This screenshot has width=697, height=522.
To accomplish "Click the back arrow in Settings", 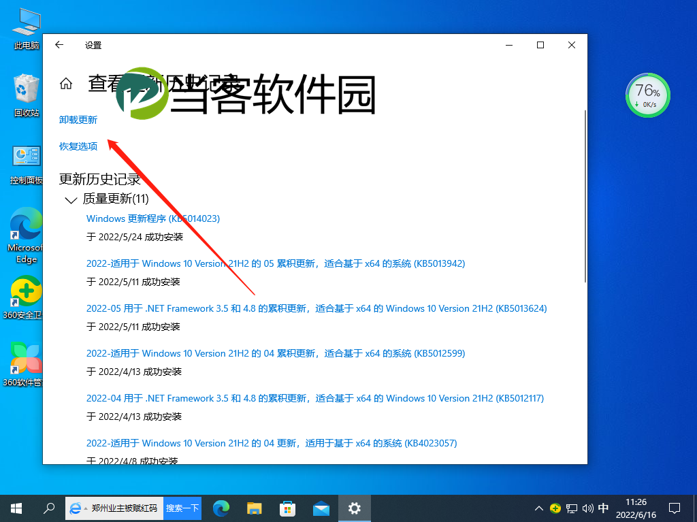I will pyautogui.click(x=59, y=45).
